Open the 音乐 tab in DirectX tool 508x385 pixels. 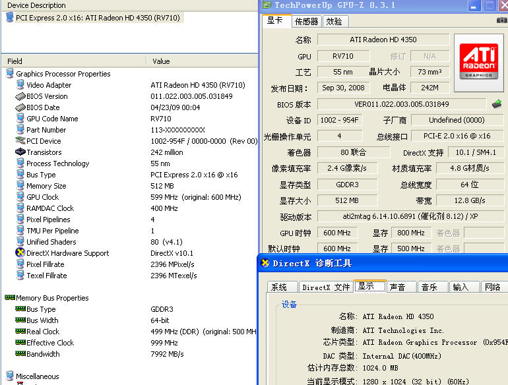(x=432, y=287)
